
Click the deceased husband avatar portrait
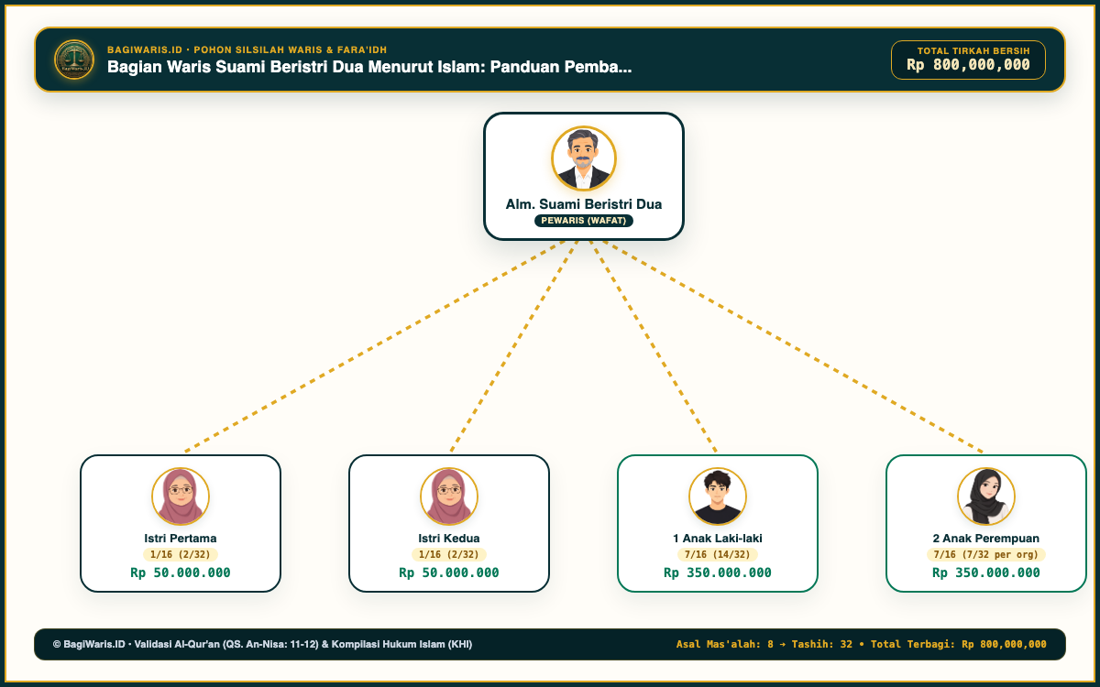[584, 158]
